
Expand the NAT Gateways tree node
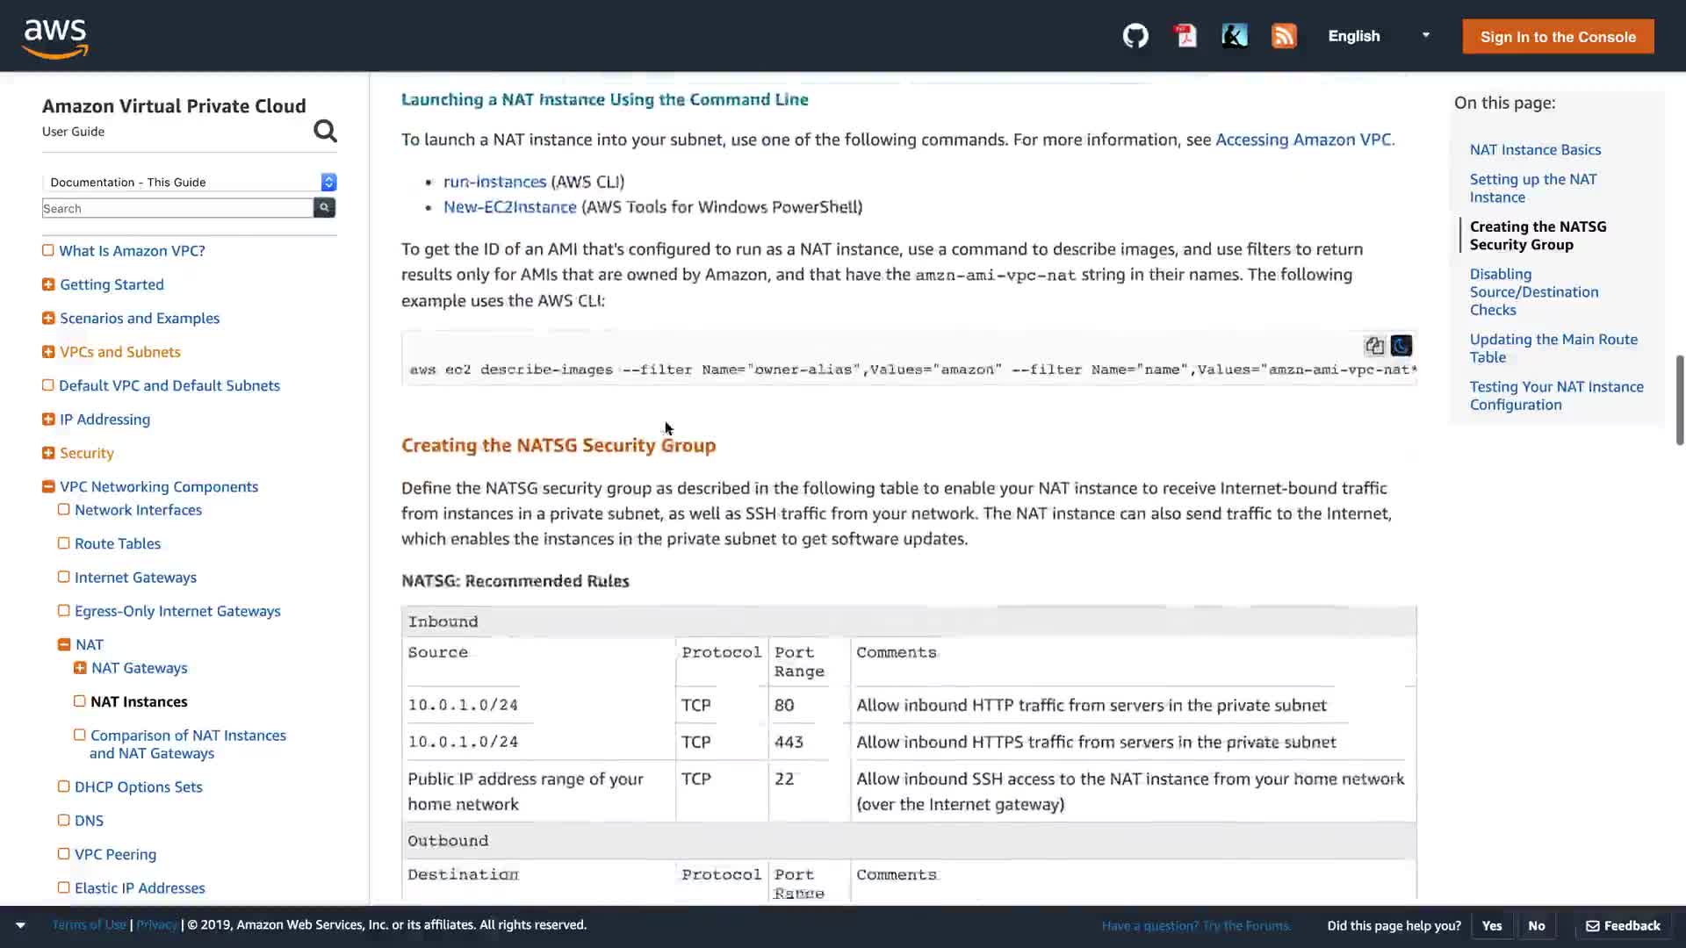point(80,668)
